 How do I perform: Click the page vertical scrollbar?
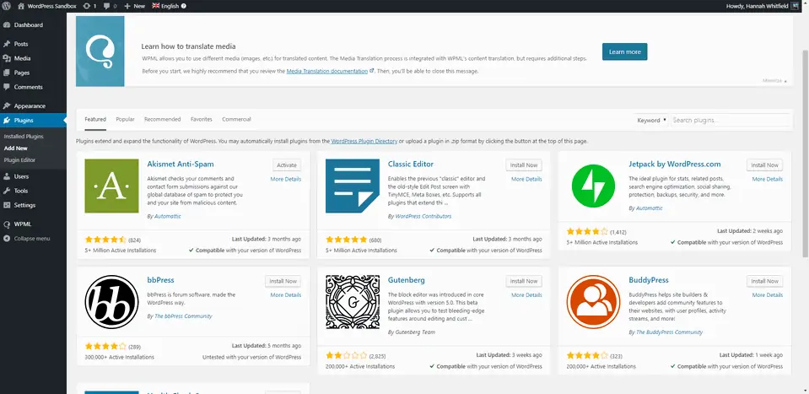click(806, 152)
